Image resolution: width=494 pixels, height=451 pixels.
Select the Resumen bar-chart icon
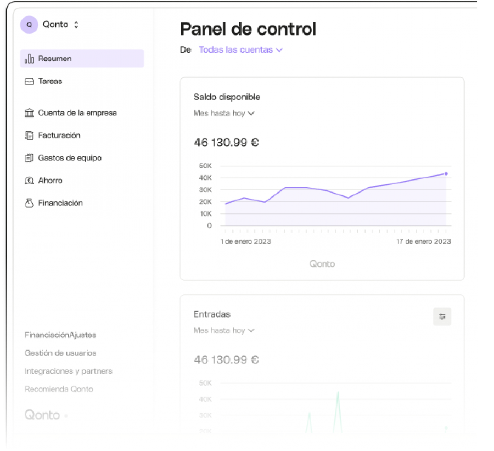(x=29, y=58)
